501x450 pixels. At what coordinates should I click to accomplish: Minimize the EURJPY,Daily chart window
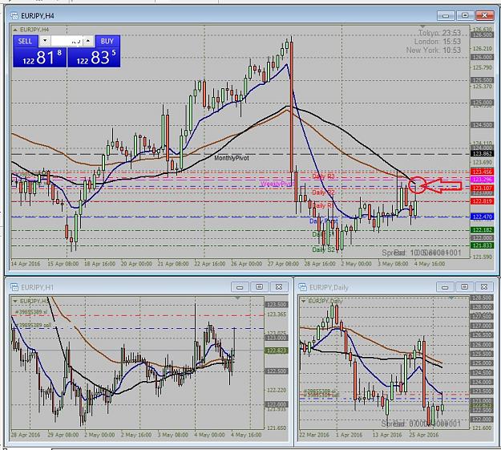point(445,287)
